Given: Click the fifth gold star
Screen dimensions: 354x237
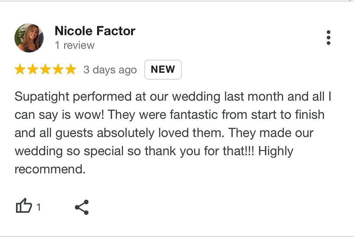Looking at the screenshot, I should (x=70, y=70).
